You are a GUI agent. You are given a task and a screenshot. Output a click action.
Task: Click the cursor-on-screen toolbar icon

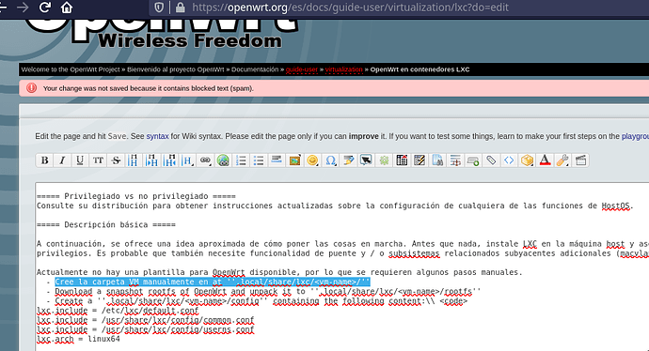point(366,160)
